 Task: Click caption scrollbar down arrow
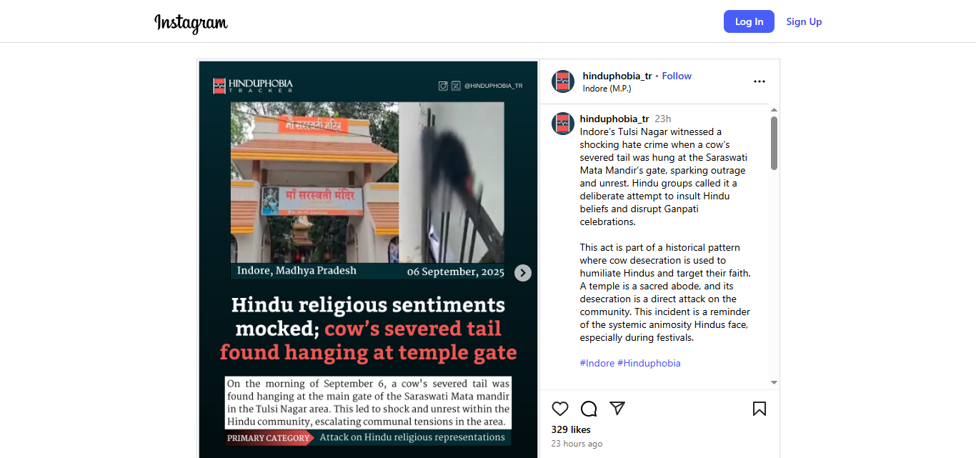click(774, 383)
